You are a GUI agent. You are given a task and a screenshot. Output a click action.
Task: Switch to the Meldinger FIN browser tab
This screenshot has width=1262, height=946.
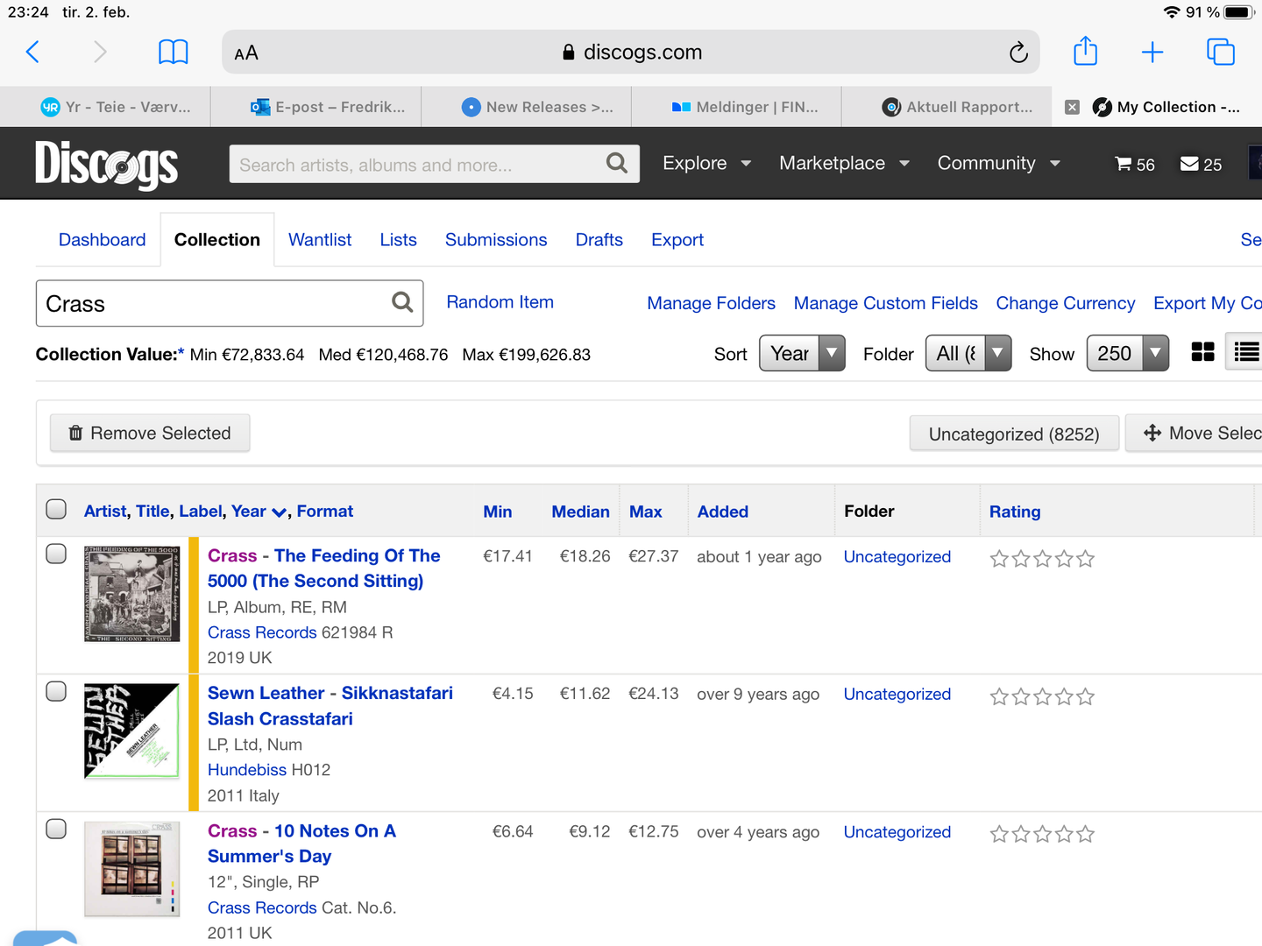[x=737, y=107]
